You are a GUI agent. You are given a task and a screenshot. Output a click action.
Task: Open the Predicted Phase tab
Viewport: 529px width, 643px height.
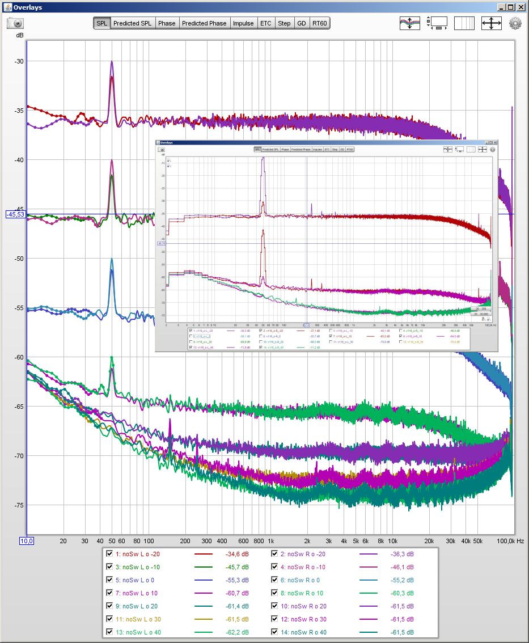204,23
